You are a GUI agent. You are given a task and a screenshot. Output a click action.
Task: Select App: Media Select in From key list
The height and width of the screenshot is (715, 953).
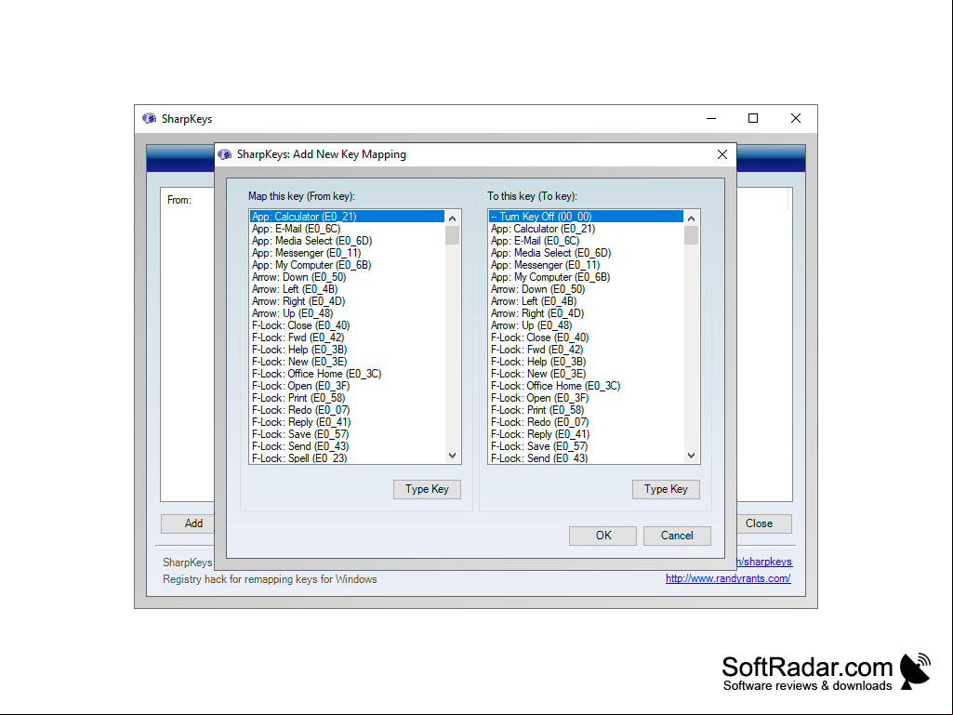click(x=347, y=241)
